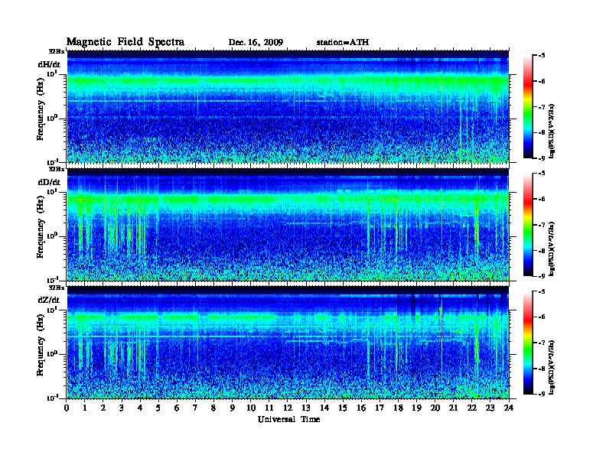Click hour tick label "18" on time axis

(x=398, y=408)
